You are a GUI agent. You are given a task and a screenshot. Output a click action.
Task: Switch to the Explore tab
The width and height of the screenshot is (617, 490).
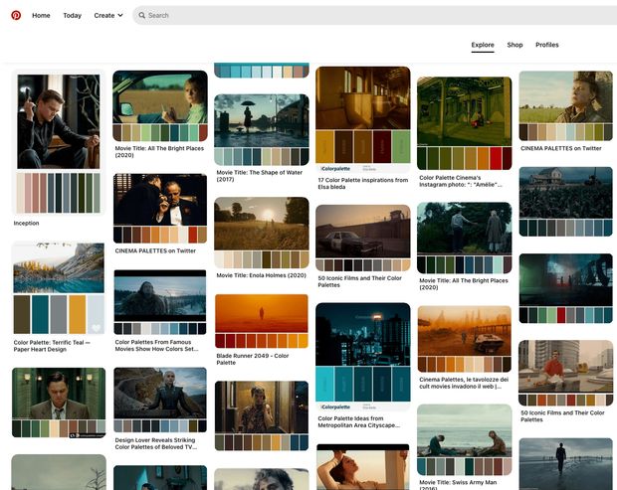coord(483,45)
